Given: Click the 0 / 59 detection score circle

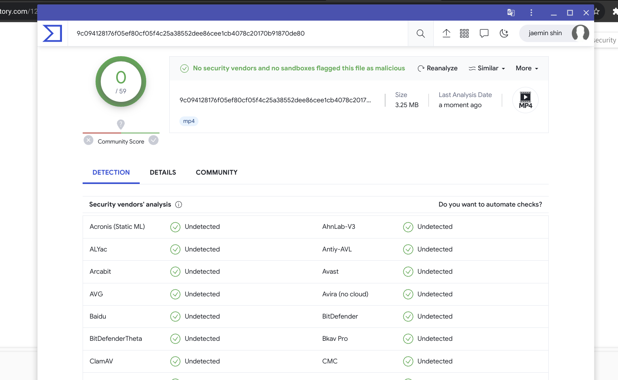Looking at the screenshot, I should [121, 82].
